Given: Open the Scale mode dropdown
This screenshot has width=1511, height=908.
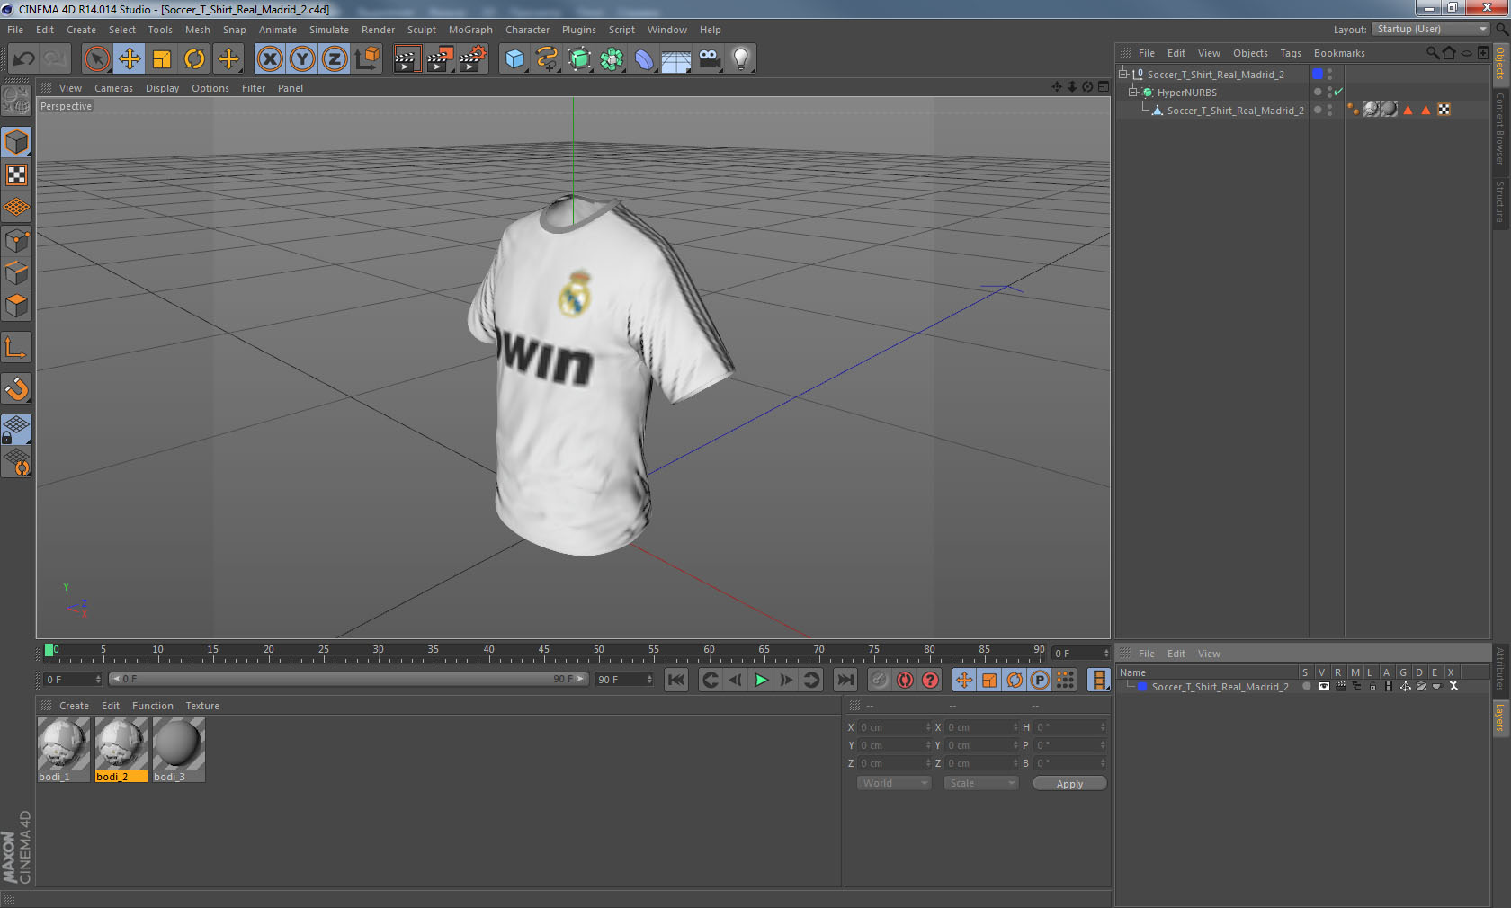Looking at the screenshot, I should (981, 783).
